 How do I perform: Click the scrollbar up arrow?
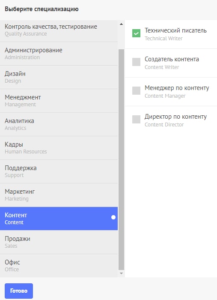[121, 24]
